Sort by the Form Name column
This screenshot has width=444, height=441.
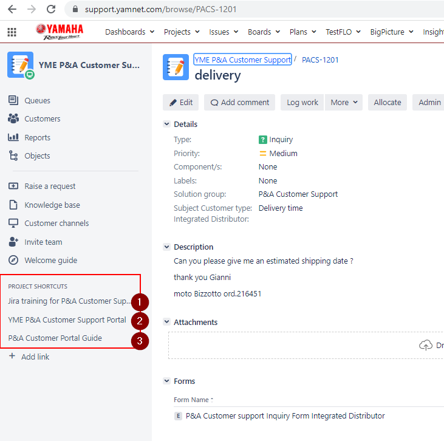pyautogui.click(x=193, y=400)
